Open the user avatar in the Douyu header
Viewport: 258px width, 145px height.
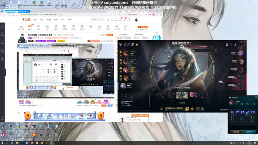click(136, 20)
